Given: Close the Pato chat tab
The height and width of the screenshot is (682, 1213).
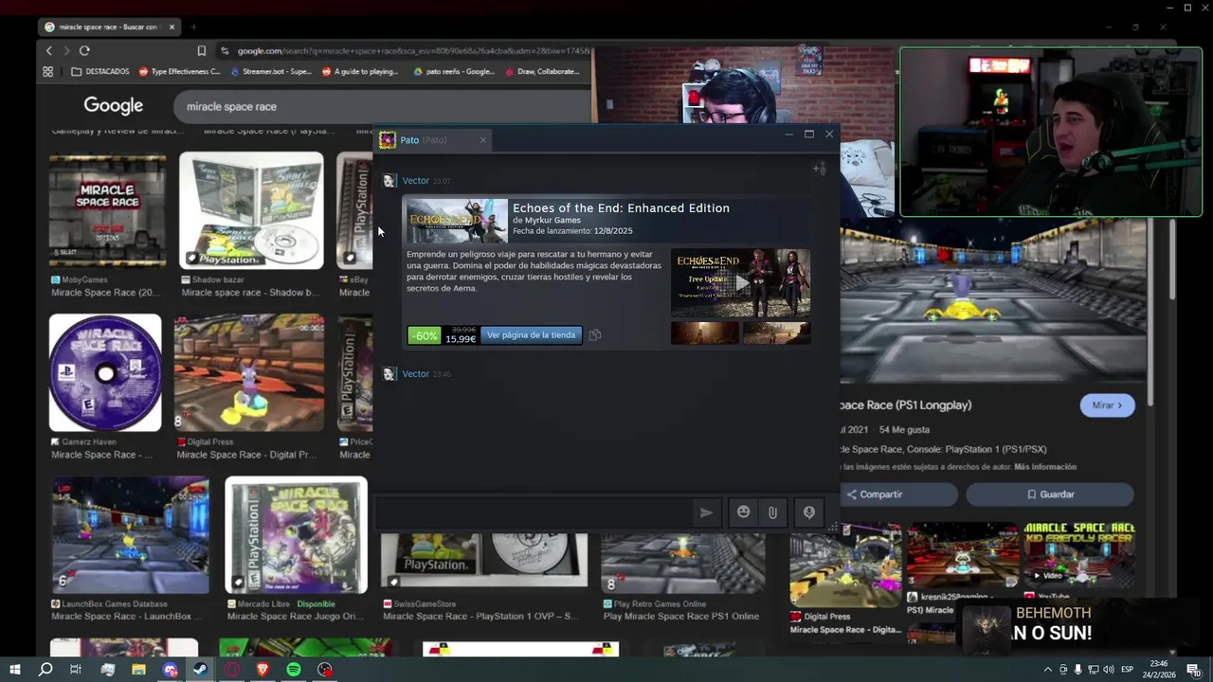Looking at the screenshot, I should pos(482,140).
